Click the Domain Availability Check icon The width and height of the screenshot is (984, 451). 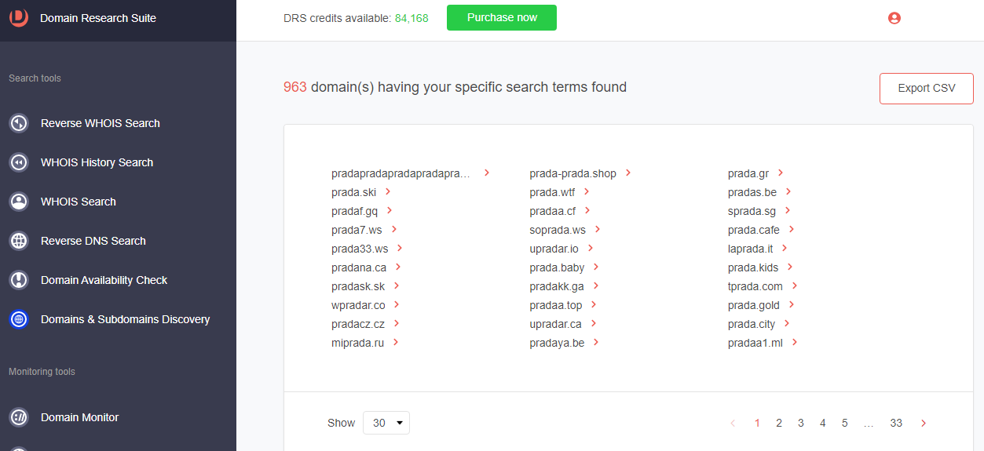pos(19,280)
